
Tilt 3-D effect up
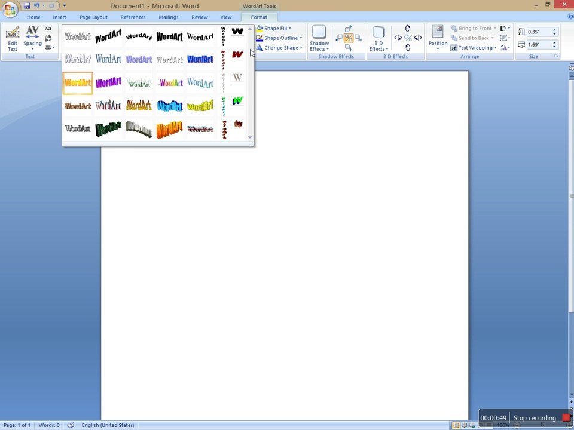408,28
